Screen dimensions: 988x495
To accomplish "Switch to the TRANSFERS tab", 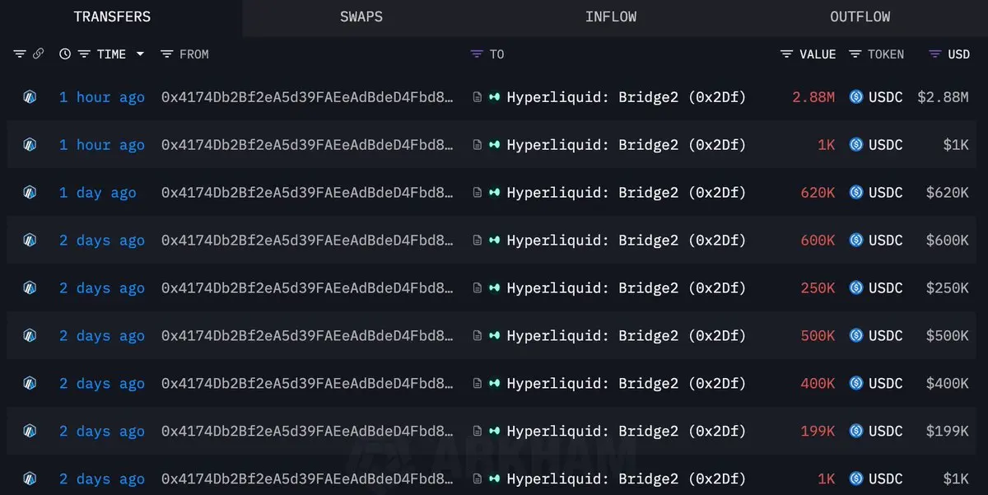I will pos(111,16).
